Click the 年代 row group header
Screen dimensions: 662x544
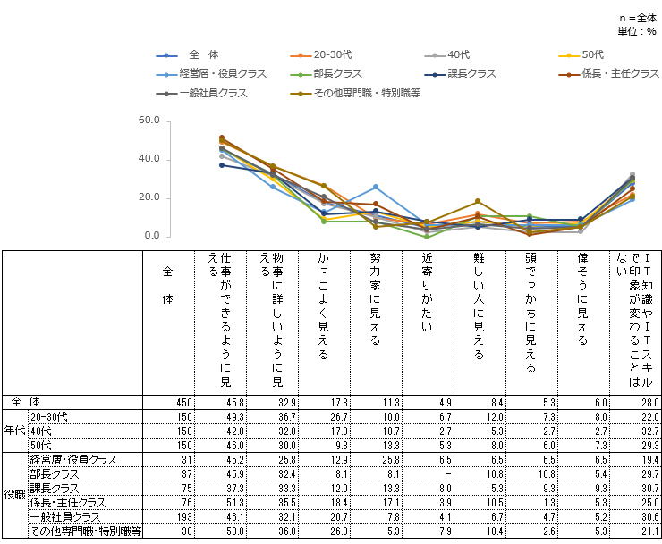click(x=14, y=430)
